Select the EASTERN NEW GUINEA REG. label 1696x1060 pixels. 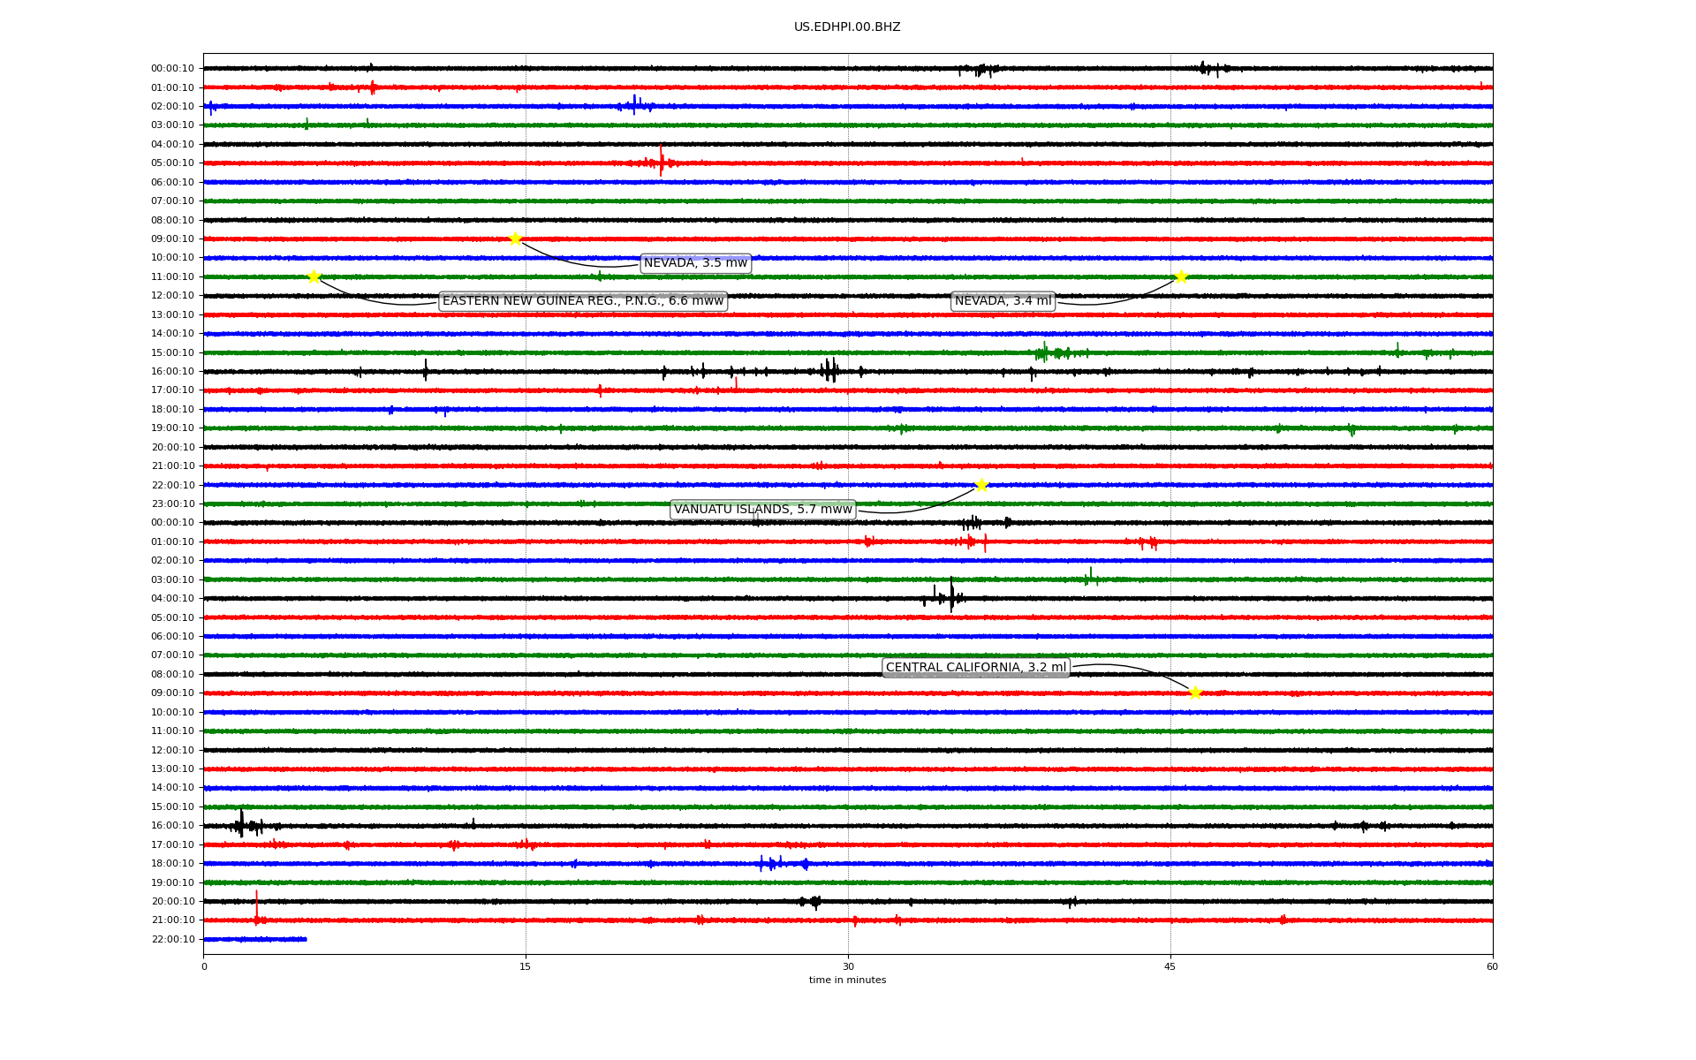coord(582,301)
